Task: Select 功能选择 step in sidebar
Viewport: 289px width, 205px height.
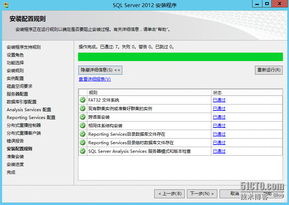Action: pyautogui.click(x=15, y=63)
